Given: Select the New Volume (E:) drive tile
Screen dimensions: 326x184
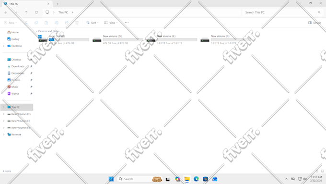Looking at the screenshot, I should 172,39.
